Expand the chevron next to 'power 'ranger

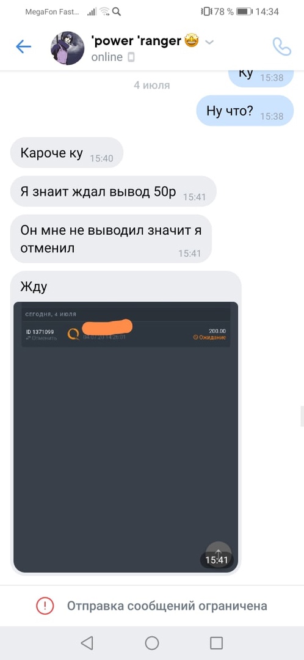click(209, 42)
